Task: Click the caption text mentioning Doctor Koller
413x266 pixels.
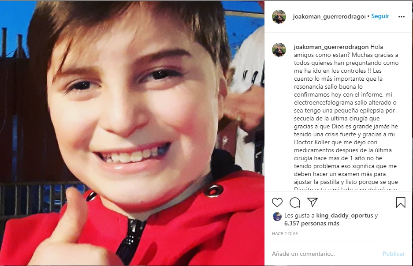Action: coord(309,142)
